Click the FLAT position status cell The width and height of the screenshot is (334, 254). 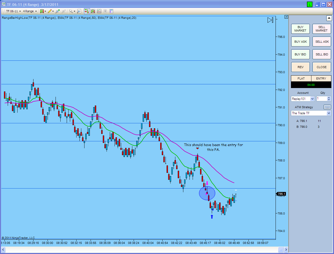point(301,78)
